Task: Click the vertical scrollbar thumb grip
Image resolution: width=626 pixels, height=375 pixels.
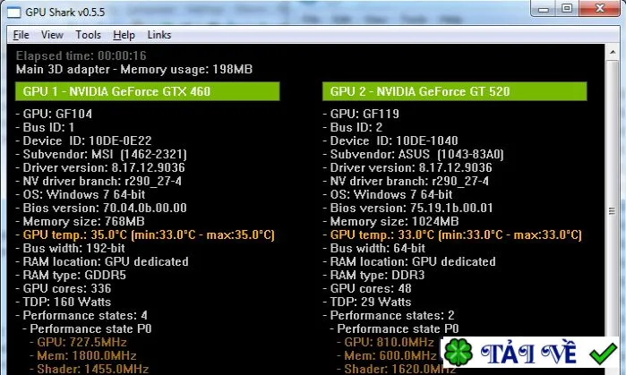Action: point(612,211)
